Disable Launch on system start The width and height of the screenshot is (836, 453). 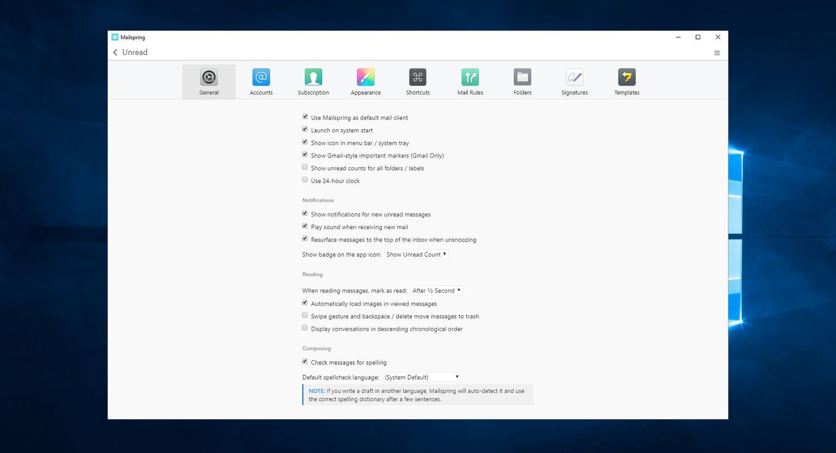[305, 129]
